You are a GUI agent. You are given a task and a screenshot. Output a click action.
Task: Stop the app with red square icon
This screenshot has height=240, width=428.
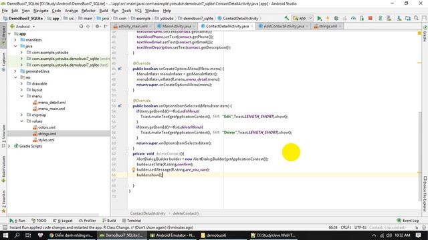click(370, 18)
